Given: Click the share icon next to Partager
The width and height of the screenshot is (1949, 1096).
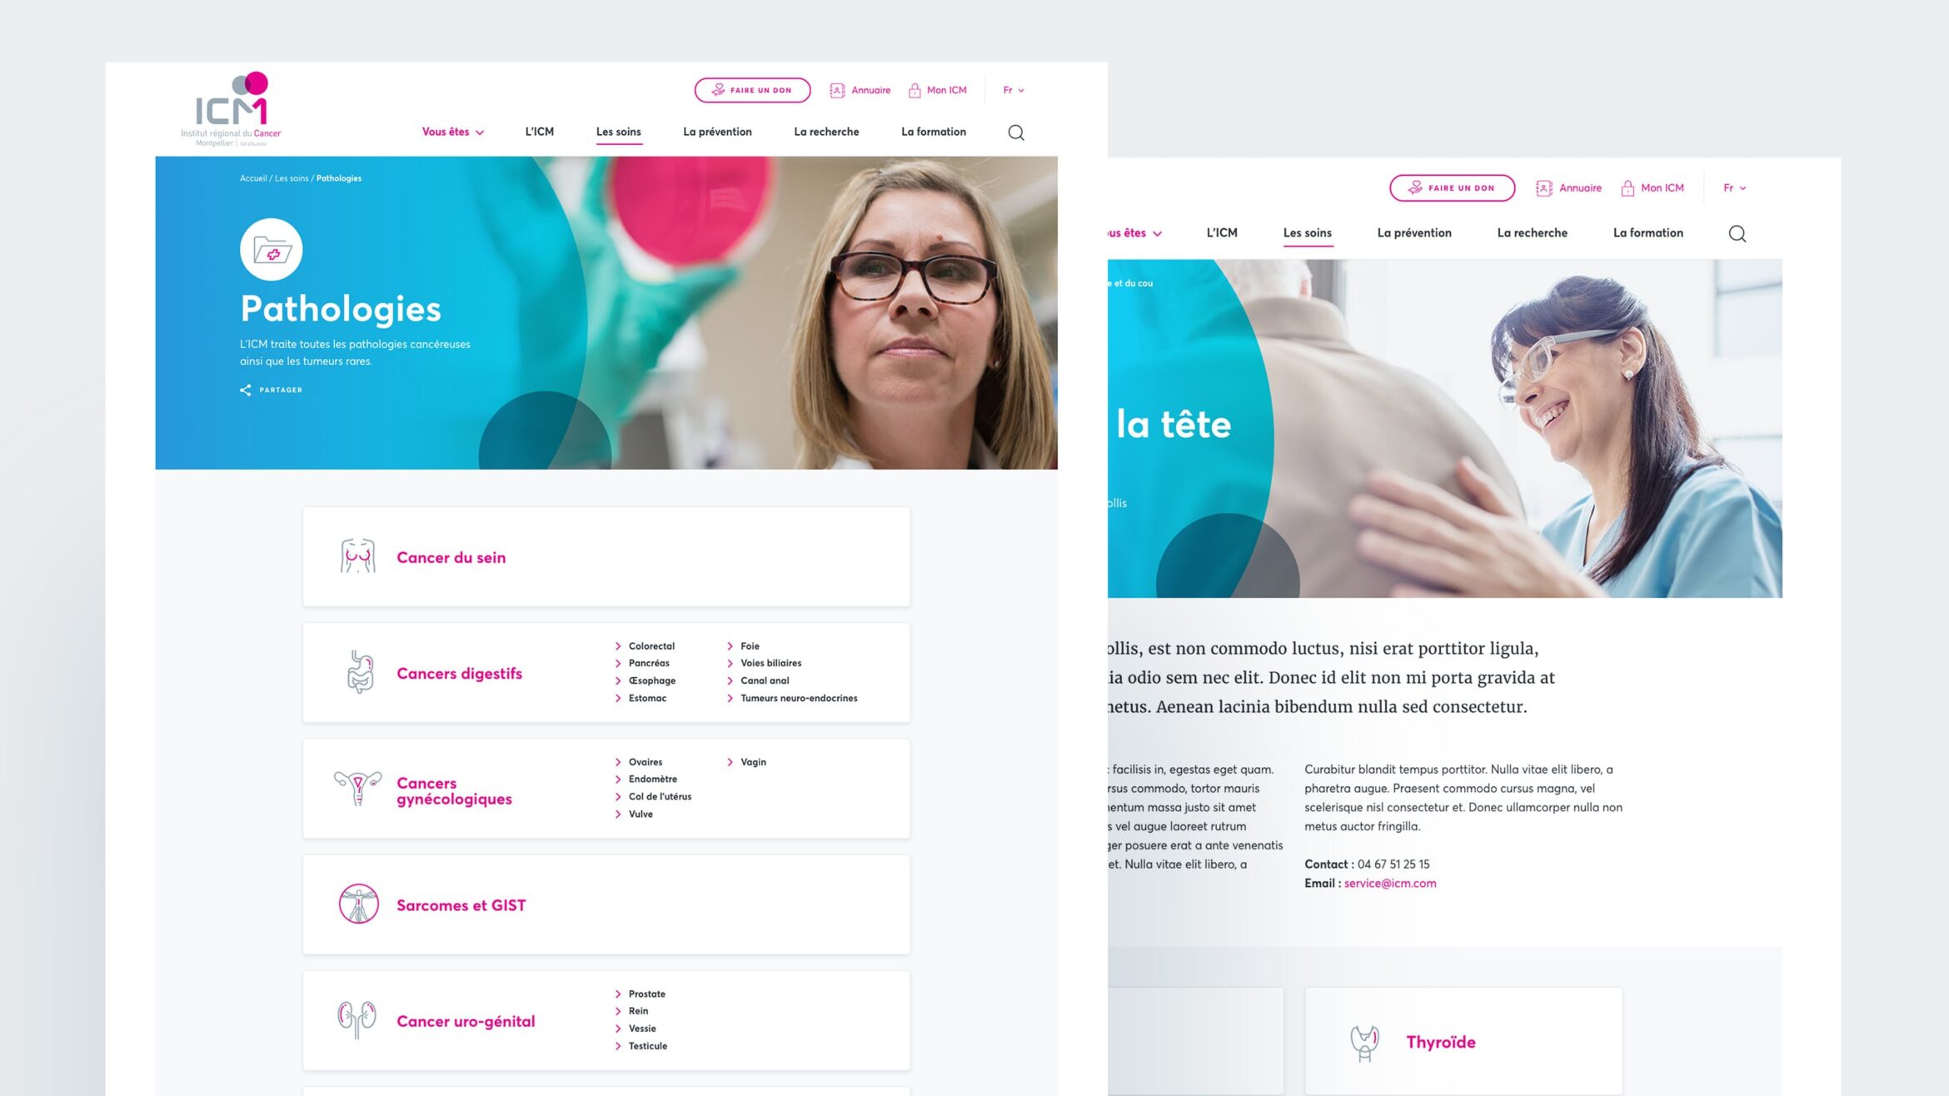Looking at the screenshot, I should [245, 390].
